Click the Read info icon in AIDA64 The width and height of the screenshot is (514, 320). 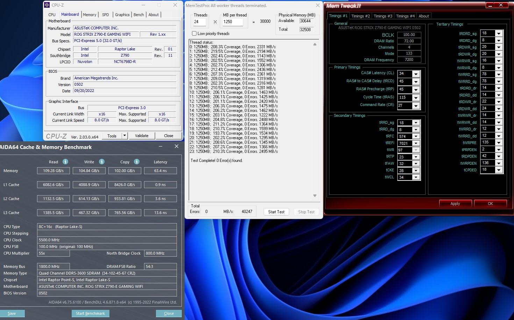65,162
